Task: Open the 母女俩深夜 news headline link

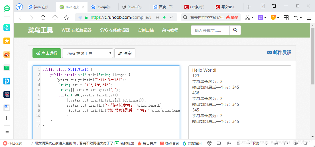Action: pyautogui.click(x=74, y=143)
